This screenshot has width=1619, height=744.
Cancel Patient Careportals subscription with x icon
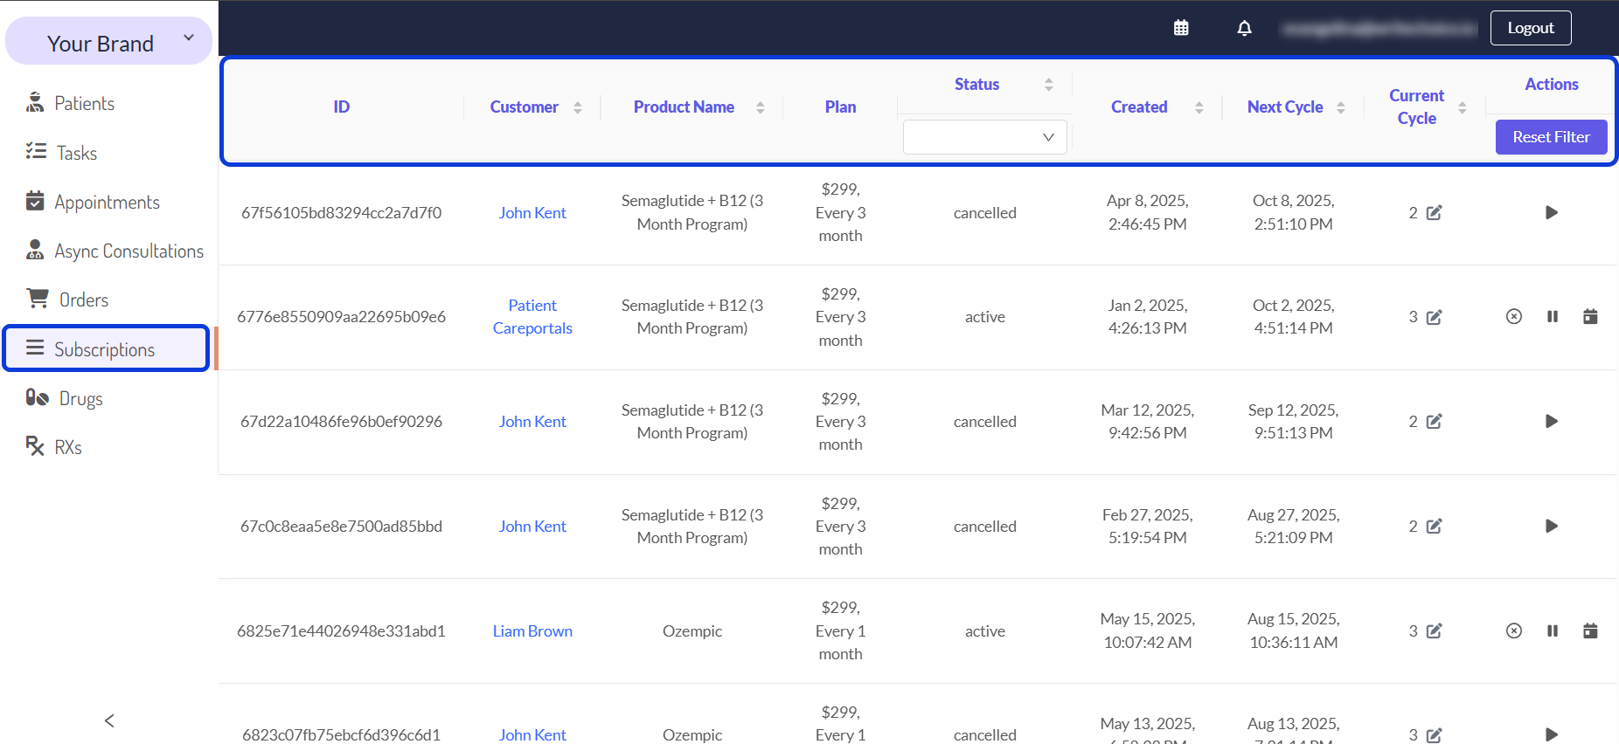click(x=1514, y=316)
